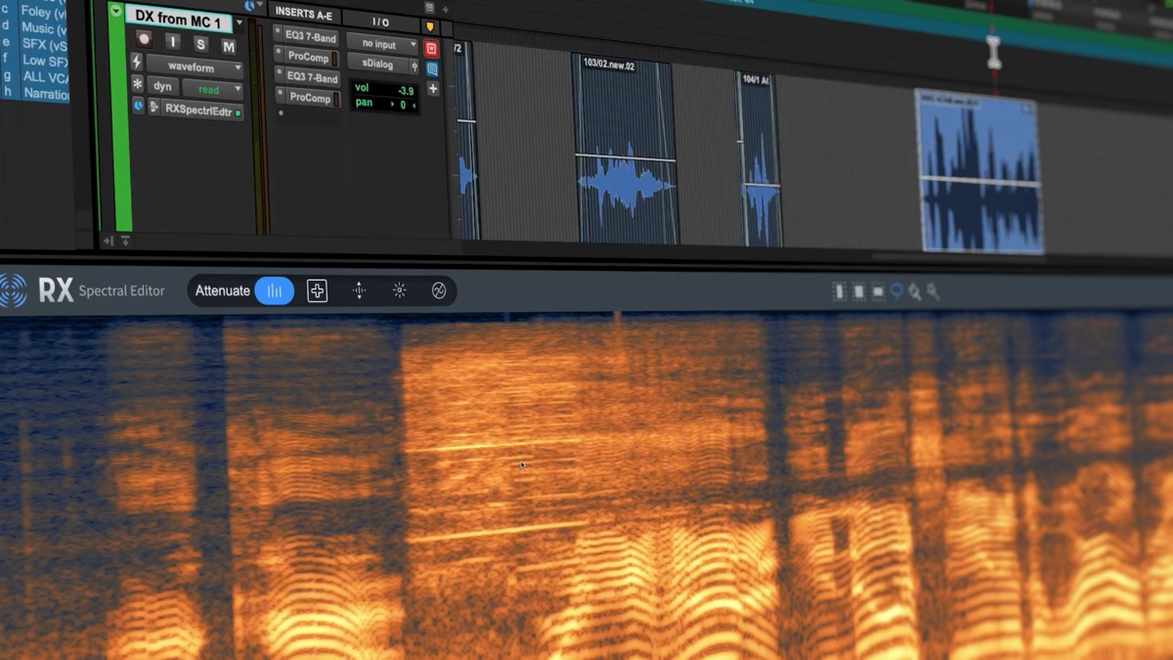Screen dimensions: 1173x660
Task: Open the output window icon next to sDialog
Action: pos(414,66)
